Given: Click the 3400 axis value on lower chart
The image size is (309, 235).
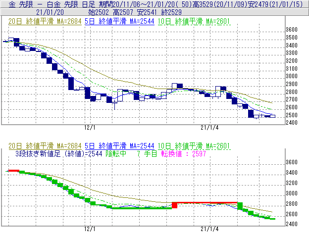Looking at the screenshot, I should [x=292, y=172].
